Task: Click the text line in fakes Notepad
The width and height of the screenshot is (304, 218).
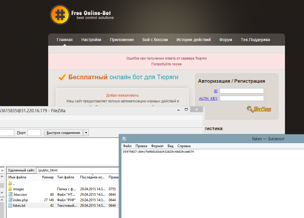Action: [x=158, y=152]
